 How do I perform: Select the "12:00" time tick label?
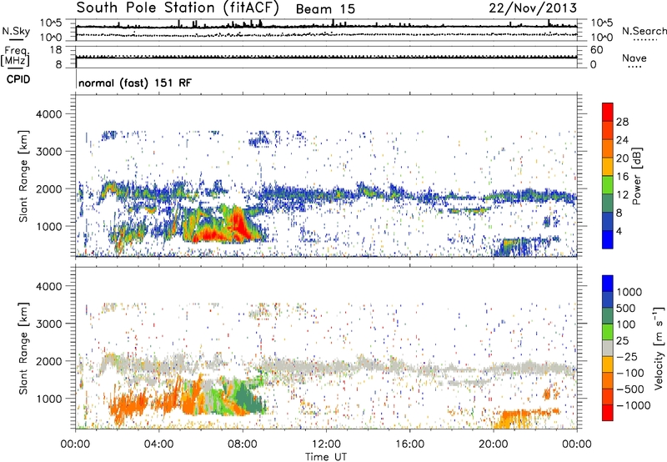tap(326, 444)
